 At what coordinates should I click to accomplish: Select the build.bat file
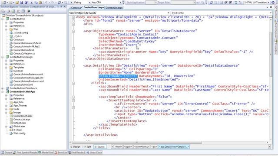(18, 71)
